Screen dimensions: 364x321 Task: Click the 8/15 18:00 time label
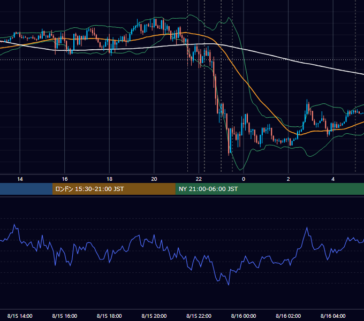click(x=109, y=316)
